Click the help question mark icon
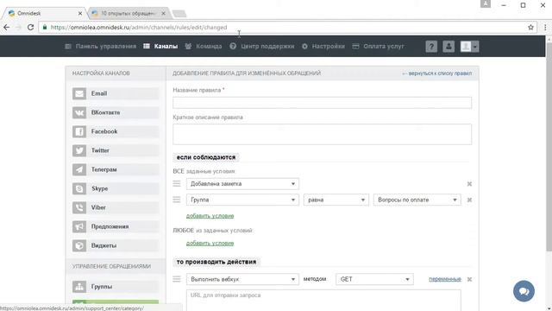This screenshot has height=311, width=552. point(431,47)
